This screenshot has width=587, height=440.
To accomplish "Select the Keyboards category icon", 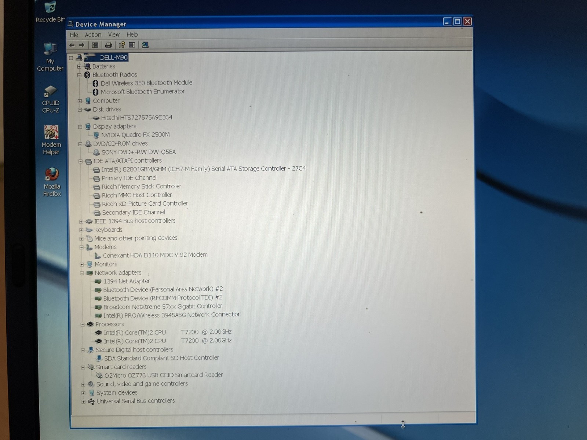I will [89, 230].
